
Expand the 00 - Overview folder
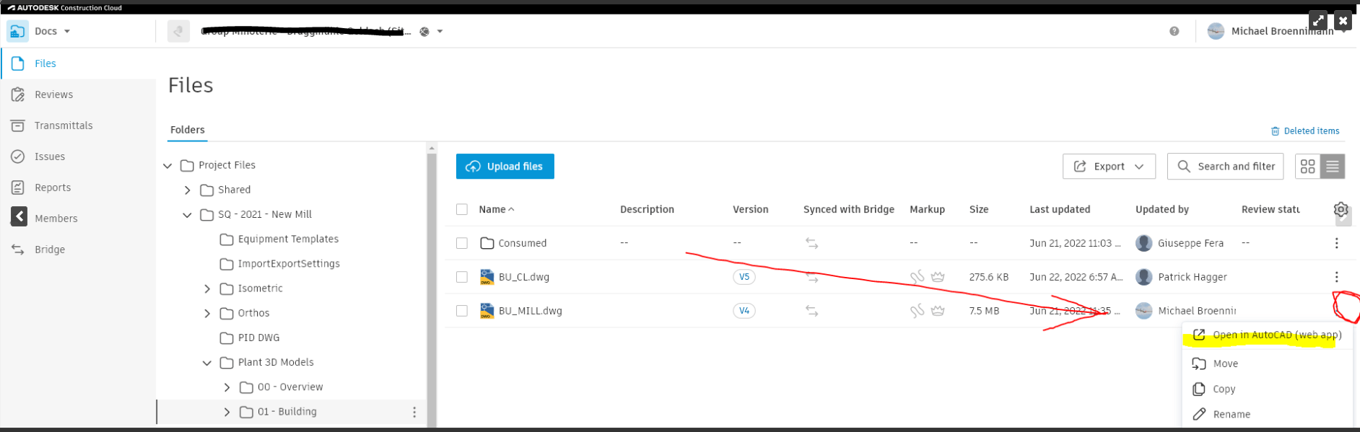[x=227, y=387]
